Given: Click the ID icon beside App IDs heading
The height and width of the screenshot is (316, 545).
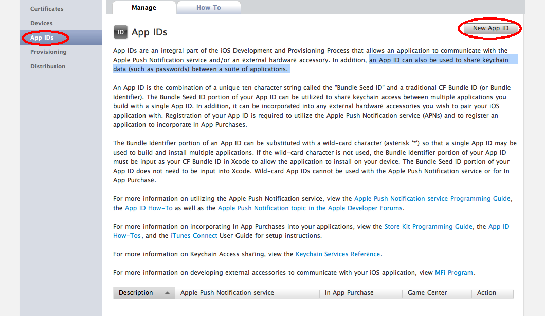Looking at the screenshot, I should tap(120, 32).
